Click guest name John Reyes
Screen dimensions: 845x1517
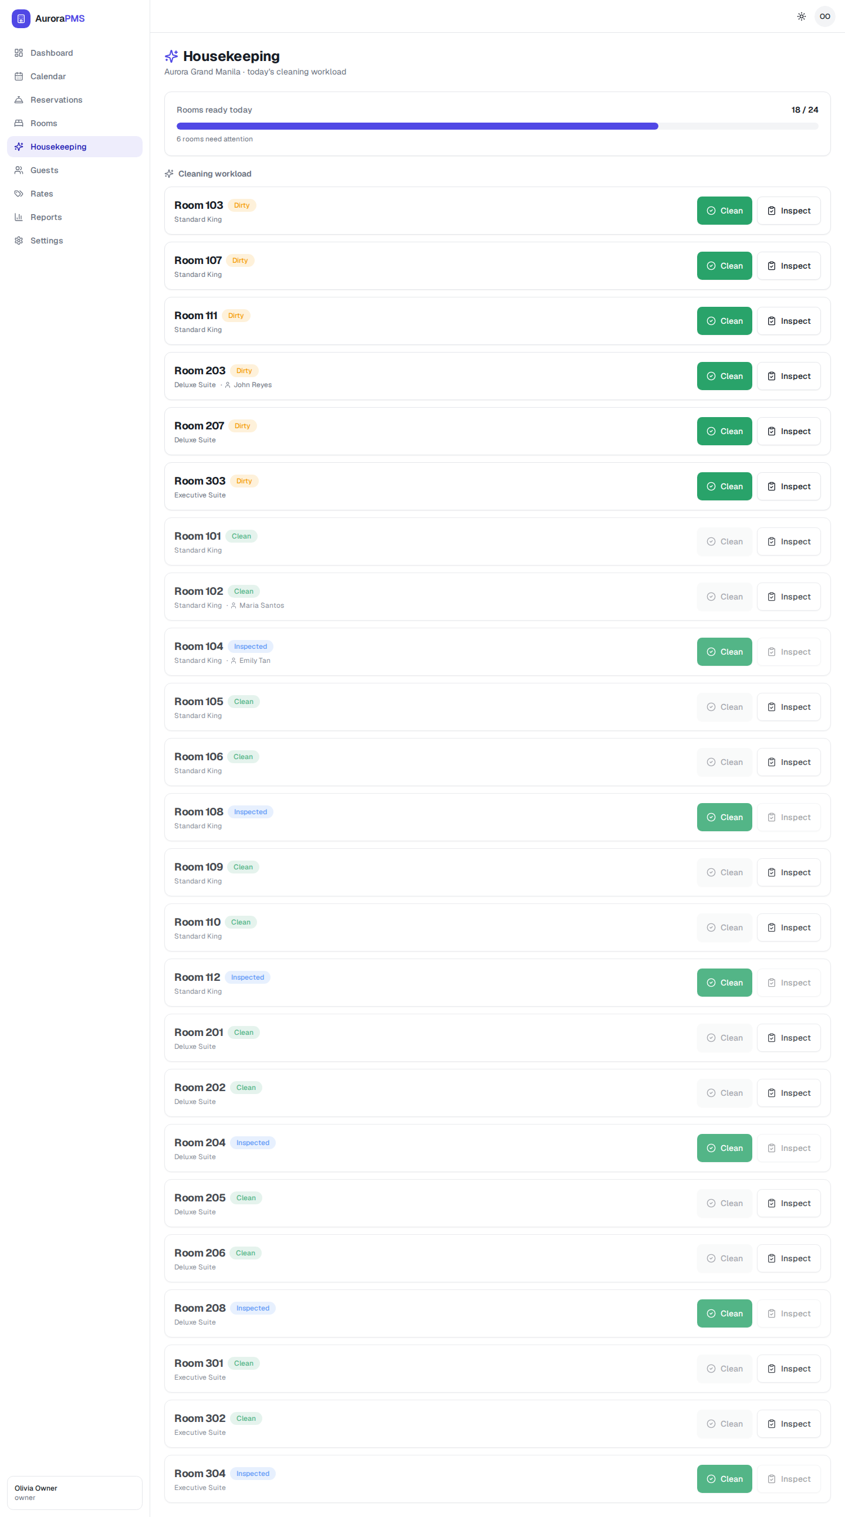pyautogui.click(x=253, y=385)
